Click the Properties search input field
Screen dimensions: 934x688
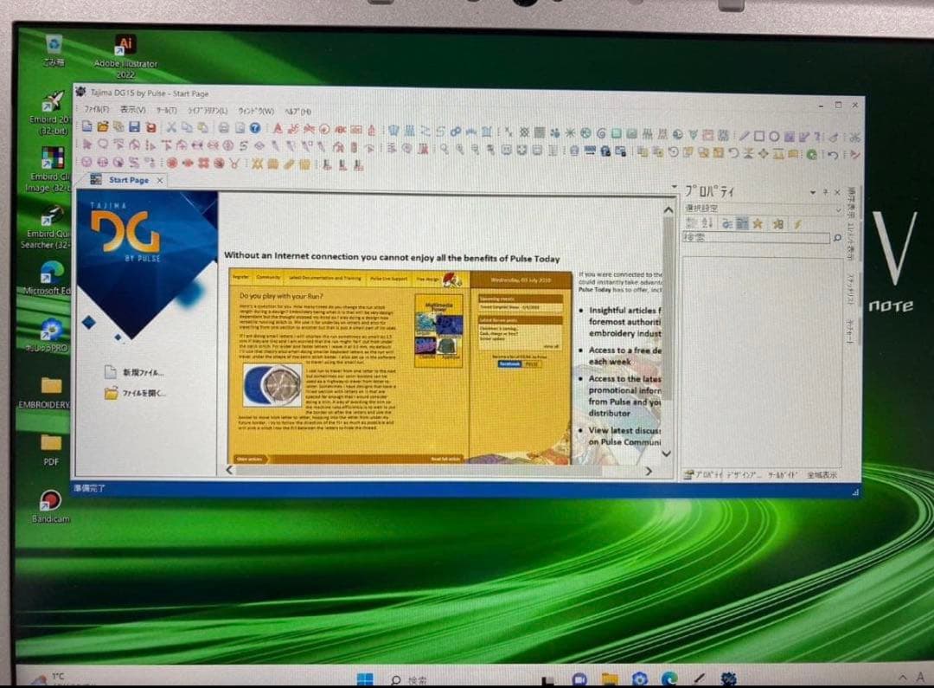[x=754, y=237]
